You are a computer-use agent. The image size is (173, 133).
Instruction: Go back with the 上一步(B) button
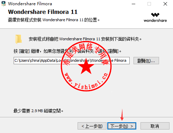[92, 126]
